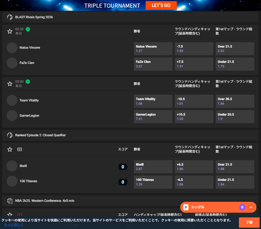Viewport: 261px width, 229px height.
Task: Open live stats icon for 02:30 match
Action: tap(28, 29)
